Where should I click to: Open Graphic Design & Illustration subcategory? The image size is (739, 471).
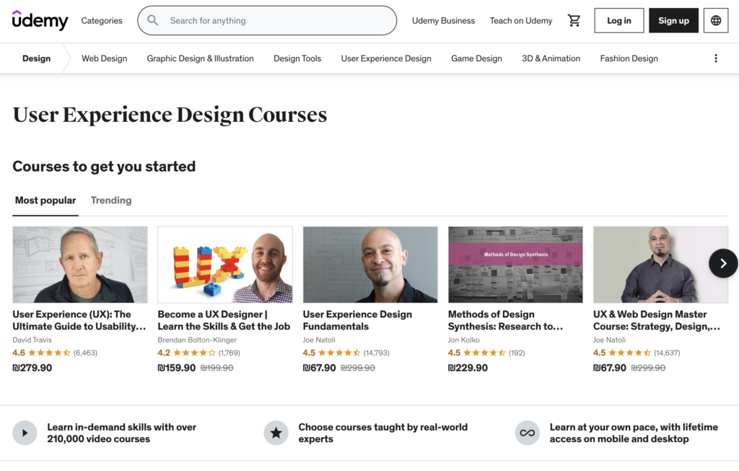(x=201, y=58)
